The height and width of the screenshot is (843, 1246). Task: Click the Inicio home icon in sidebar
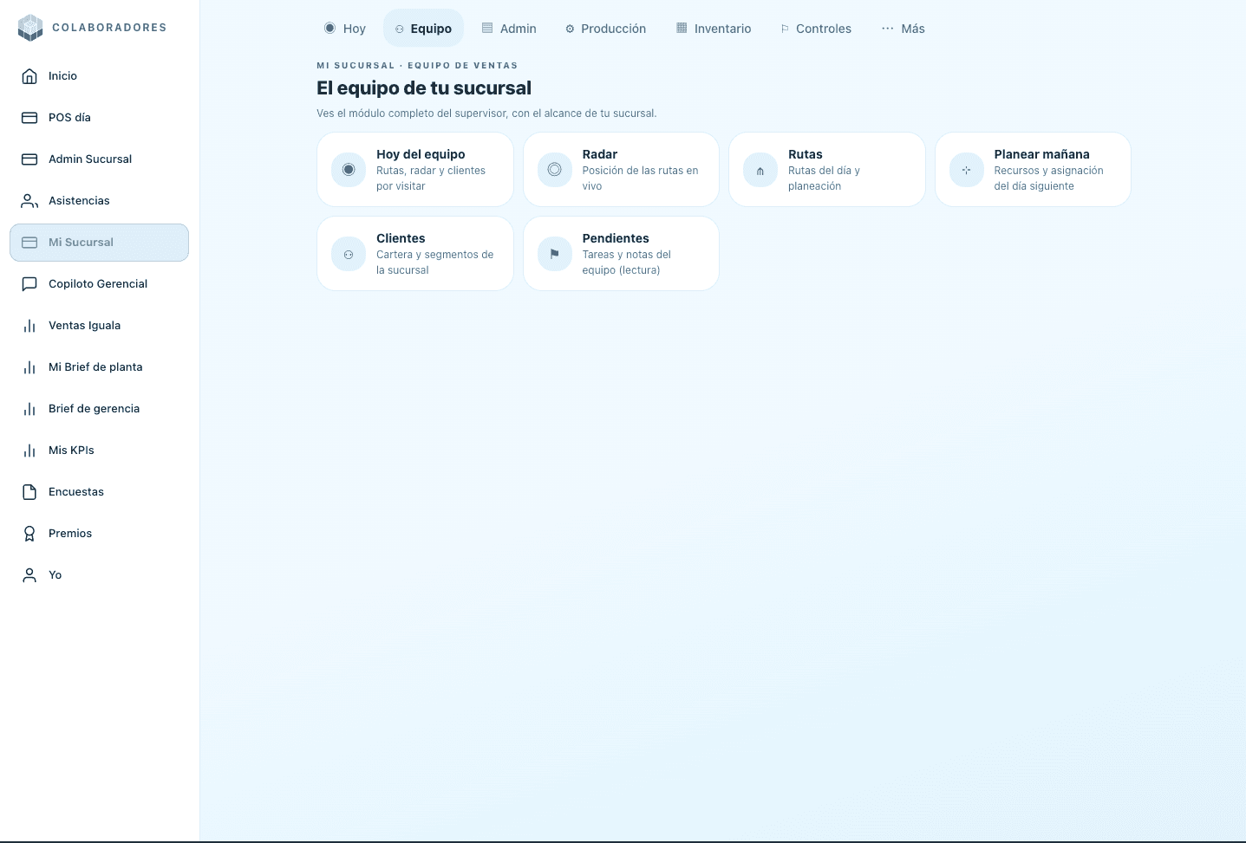point(29,76)
